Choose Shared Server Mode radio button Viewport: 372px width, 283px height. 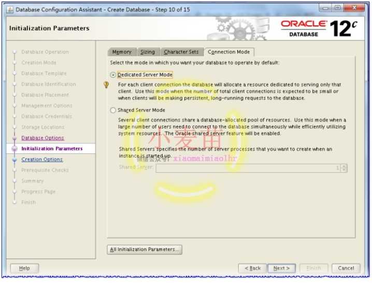pos(113,110)
